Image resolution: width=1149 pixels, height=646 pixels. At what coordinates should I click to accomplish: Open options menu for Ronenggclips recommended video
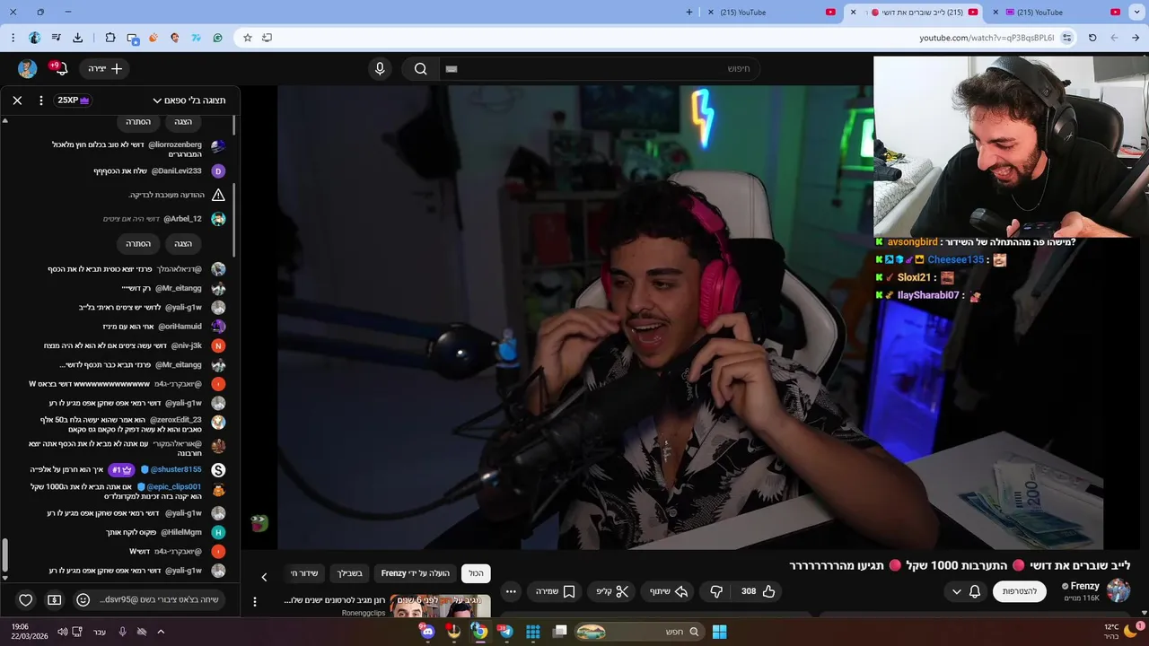pyautogui.click(x=255, y=601)
